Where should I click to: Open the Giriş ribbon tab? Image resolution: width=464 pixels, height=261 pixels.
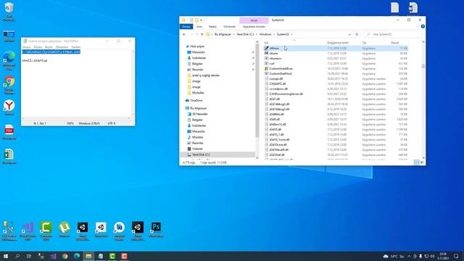(199, 27)
